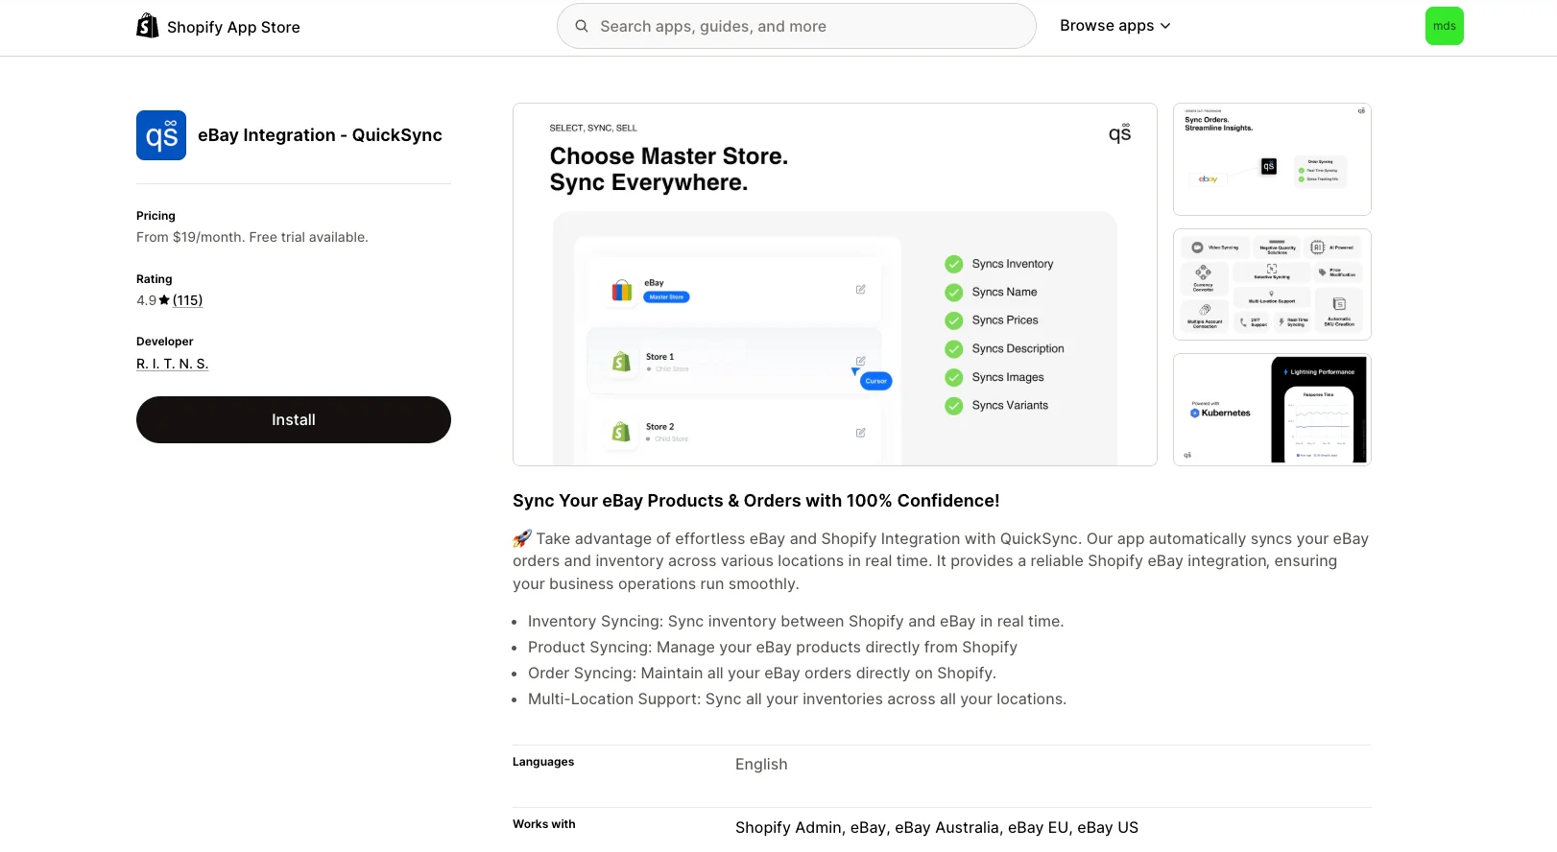Click the magnifying glass search icon
Screen dimensions: 1557x852
(582, 26)
